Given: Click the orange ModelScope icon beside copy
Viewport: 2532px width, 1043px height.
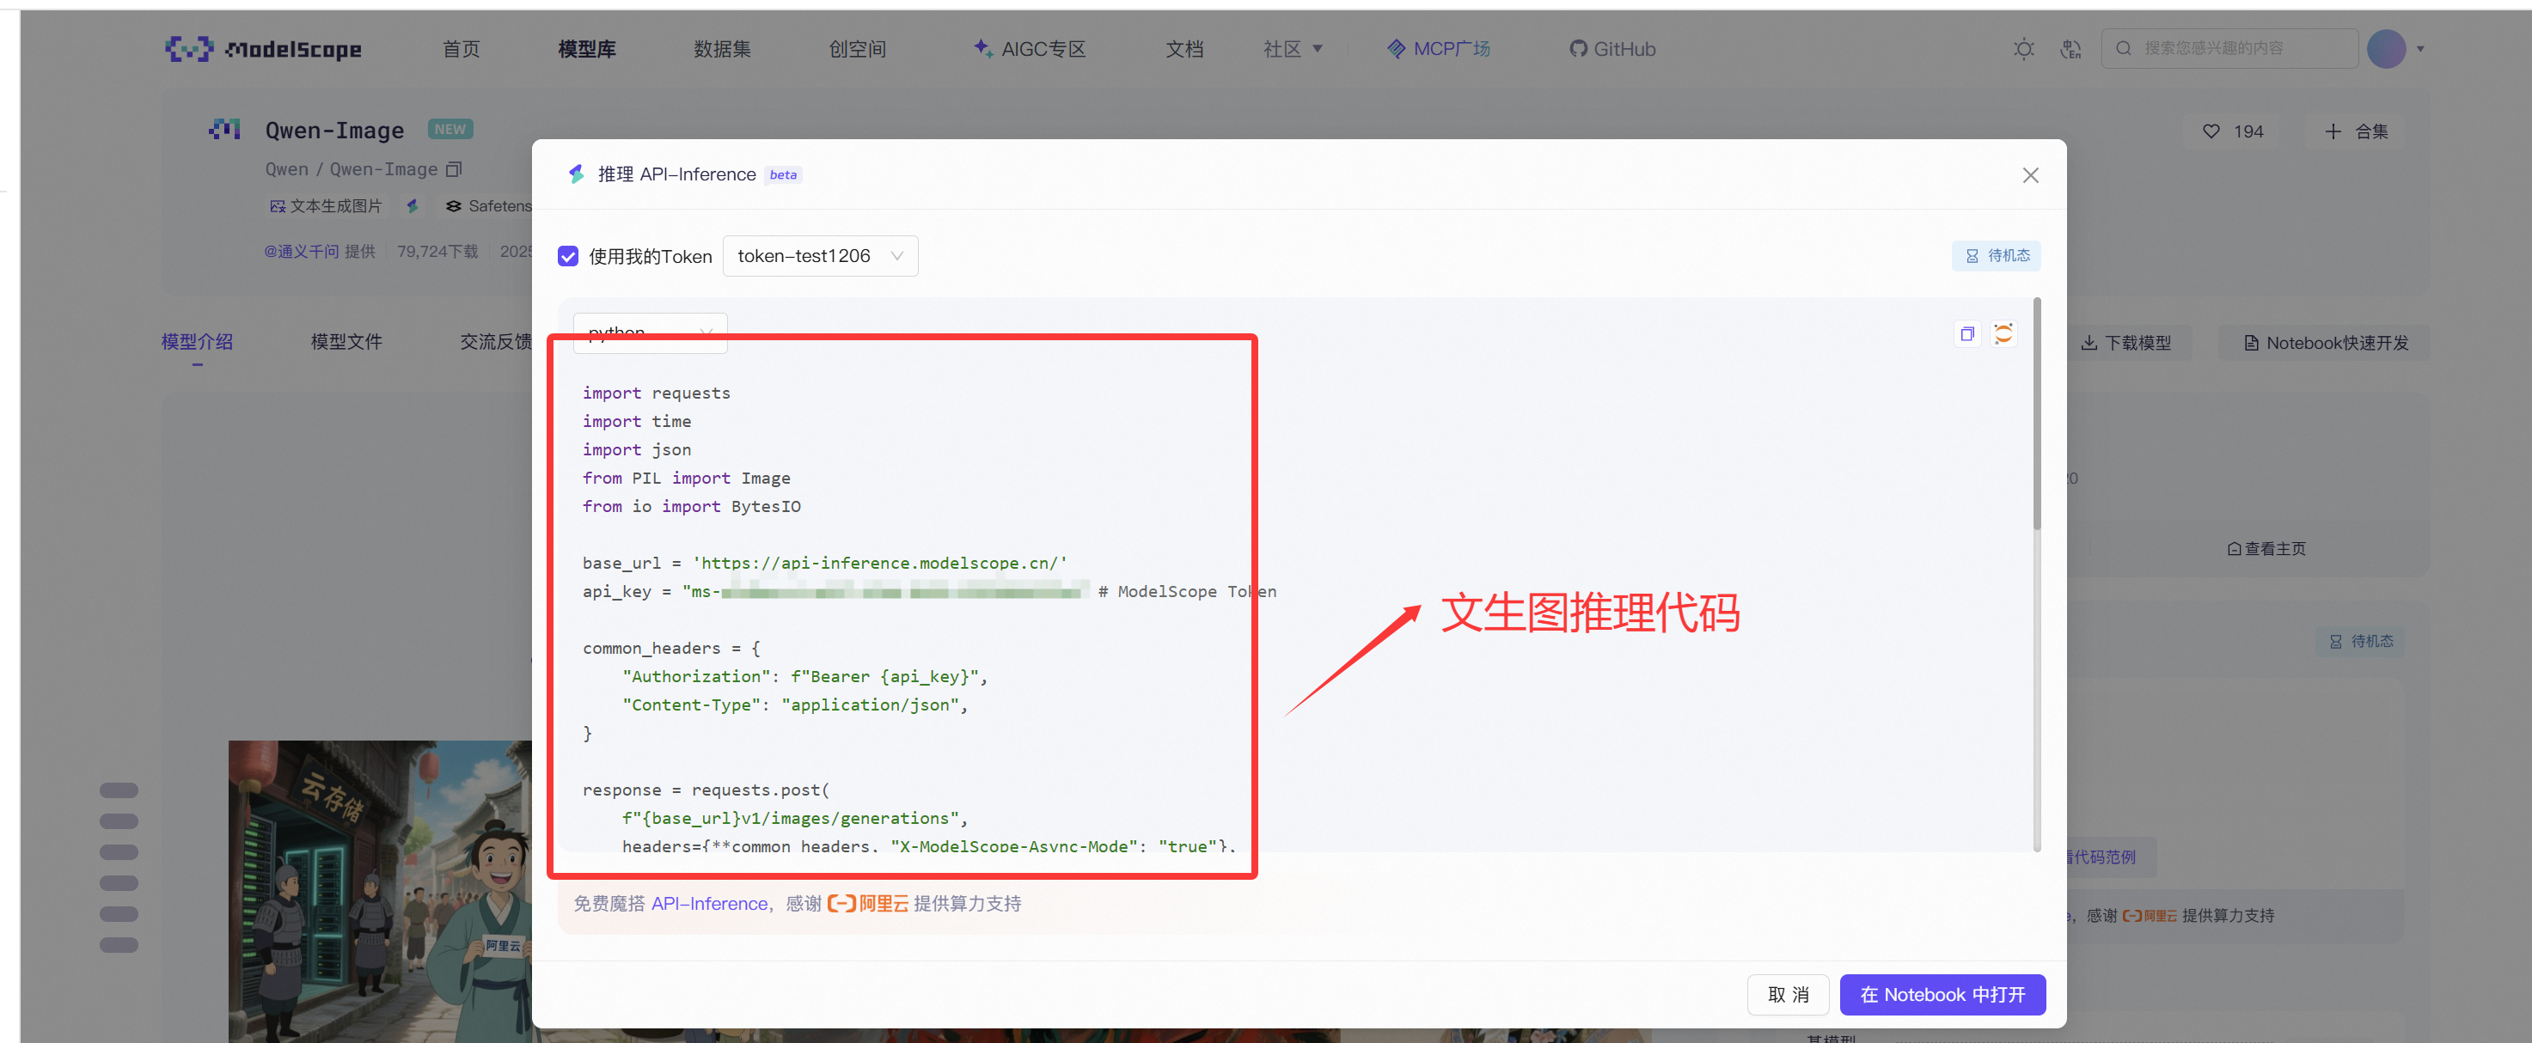Looking at the screenshot, I should [2003, 333].
